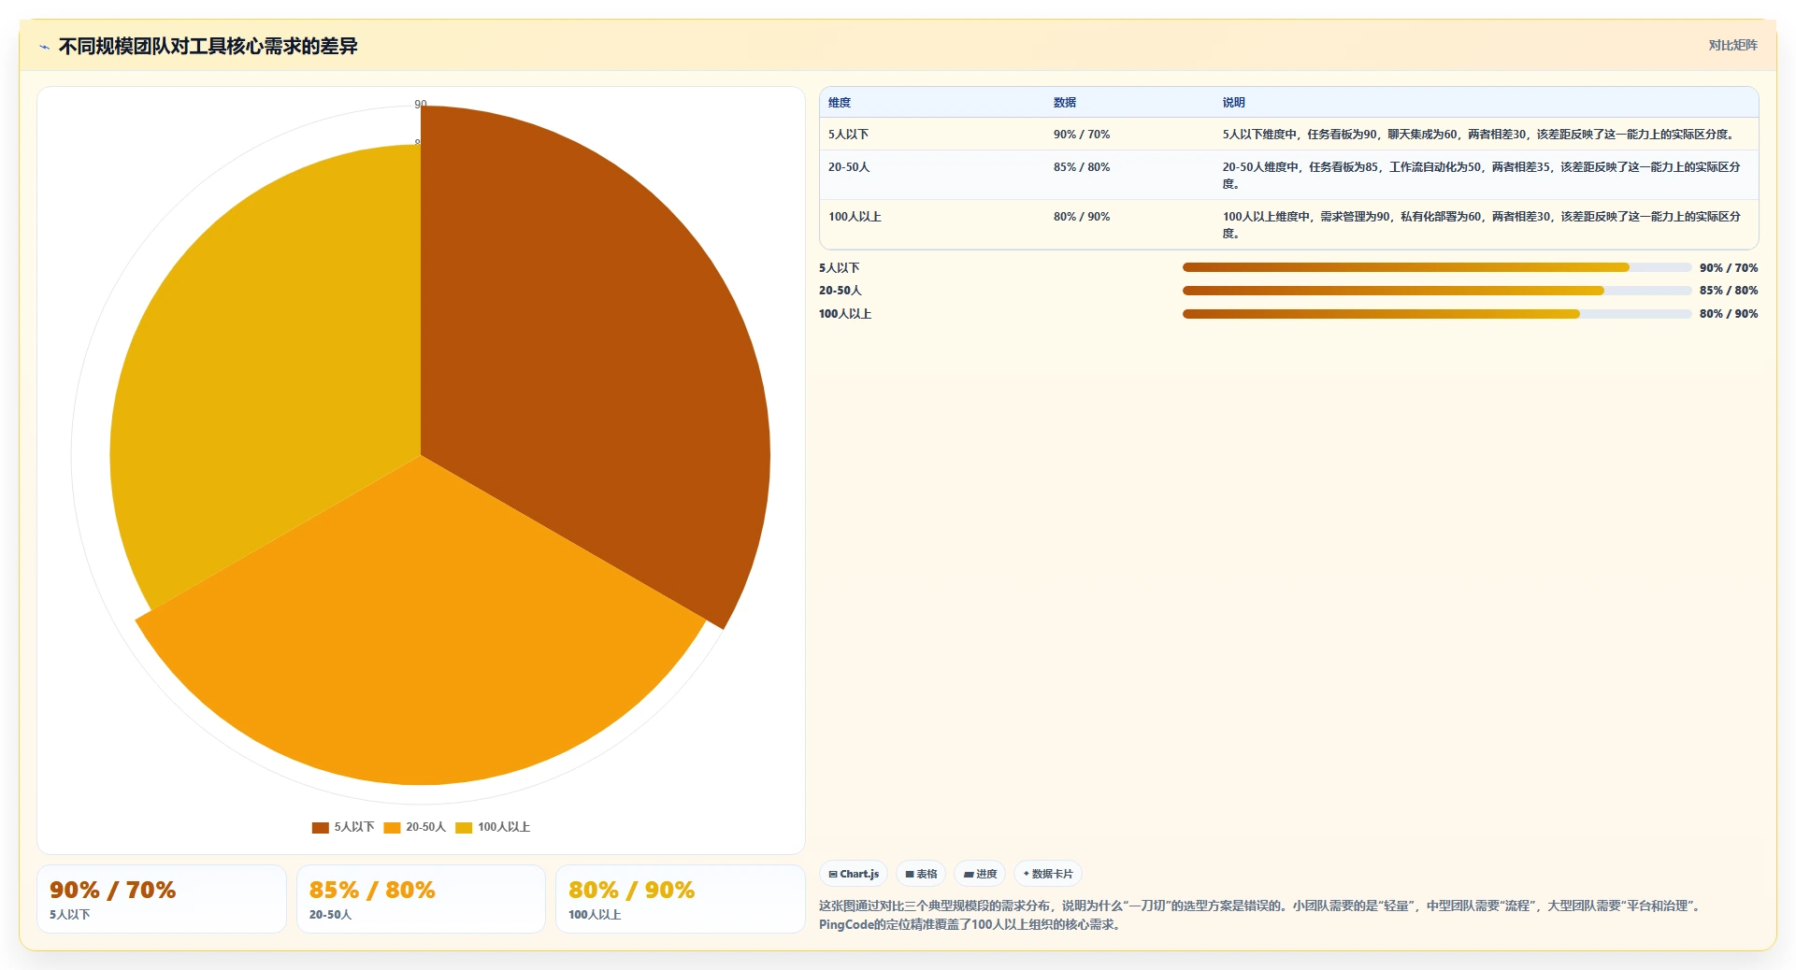This screenshot has width=1796, height=970.
Task: Click the small icon before the card title
Action: [44, 47]
